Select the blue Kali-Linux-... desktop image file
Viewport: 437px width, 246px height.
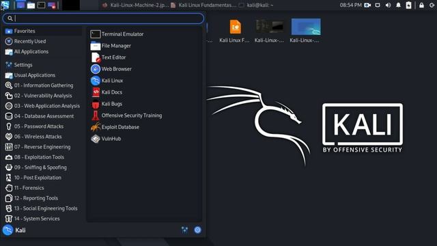click(x=305, y=31)
